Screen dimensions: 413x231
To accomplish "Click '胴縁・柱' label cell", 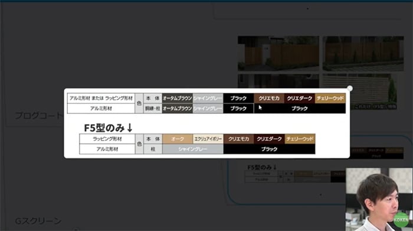I will click(153, 108).
